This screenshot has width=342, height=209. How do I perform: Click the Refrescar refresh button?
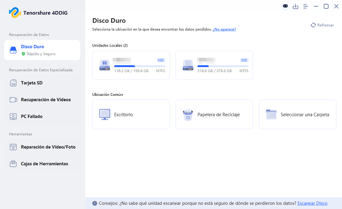pyautogui.click(x=322, y=25)
